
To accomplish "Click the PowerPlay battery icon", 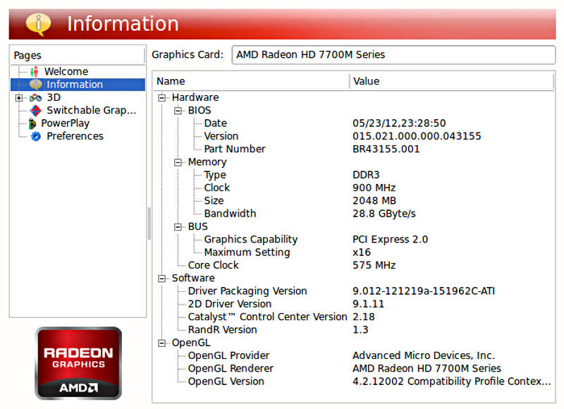I will click(32, 123).
